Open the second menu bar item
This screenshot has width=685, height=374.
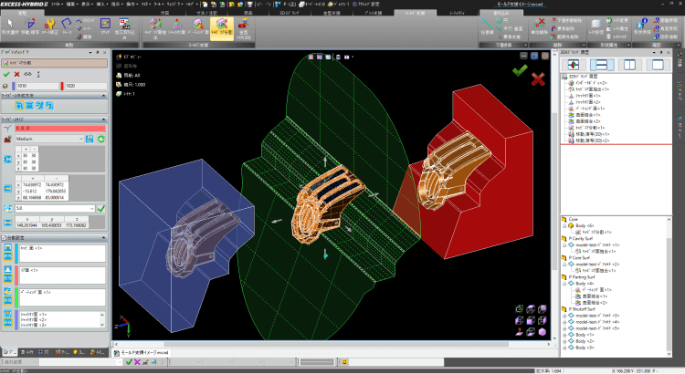click(70, 4)
